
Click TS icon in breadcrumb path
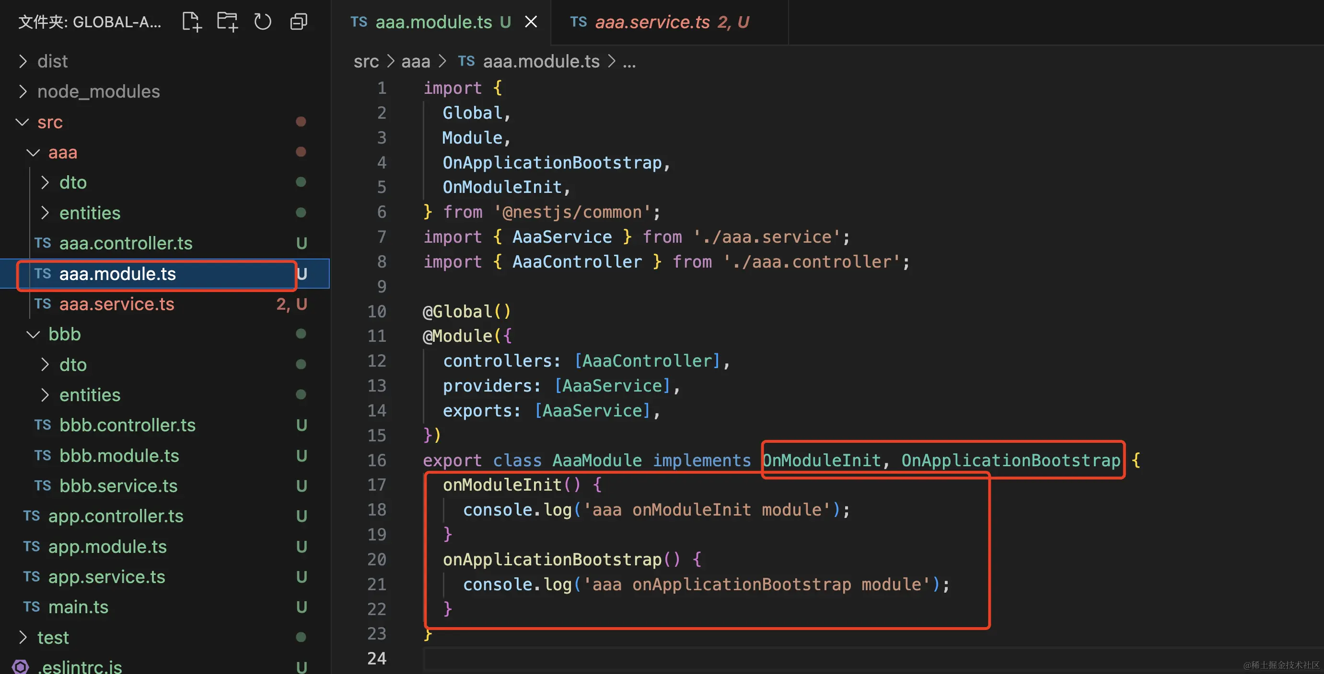click(x=466, y=61)
